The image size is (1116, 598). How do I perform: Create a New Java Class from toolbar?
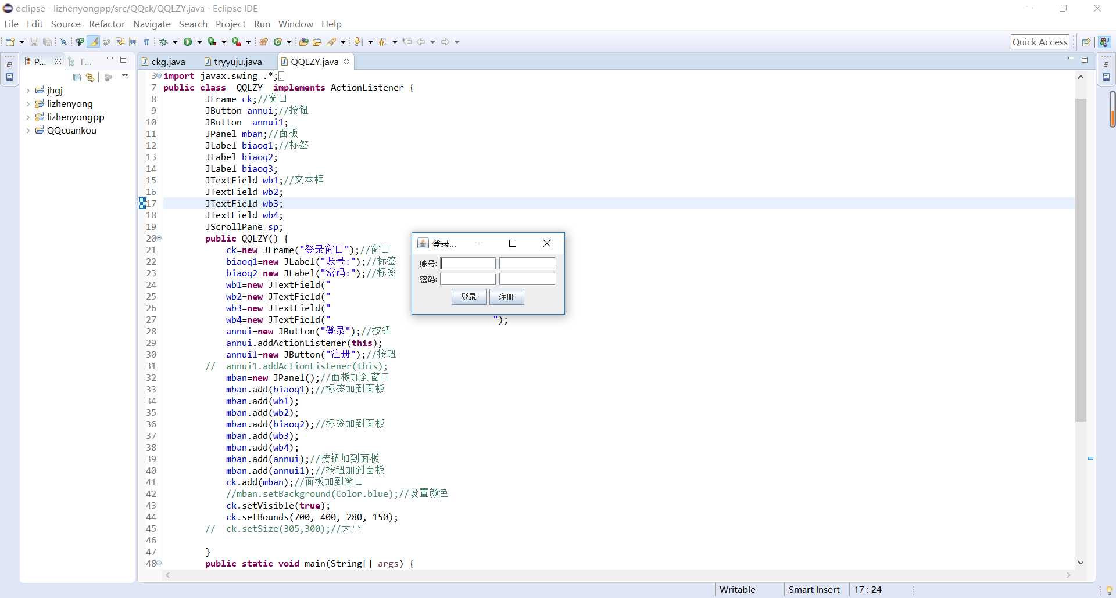click(x=278, y=42)
